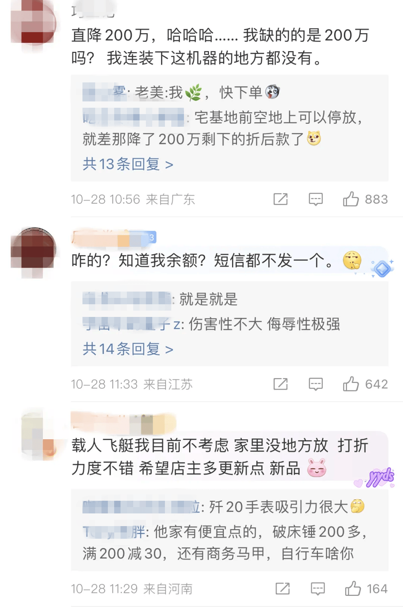The height and width of the screenshot is (610, 403).
Task: Open second commenter's avatar profile
Action: (x=34, y=252)
